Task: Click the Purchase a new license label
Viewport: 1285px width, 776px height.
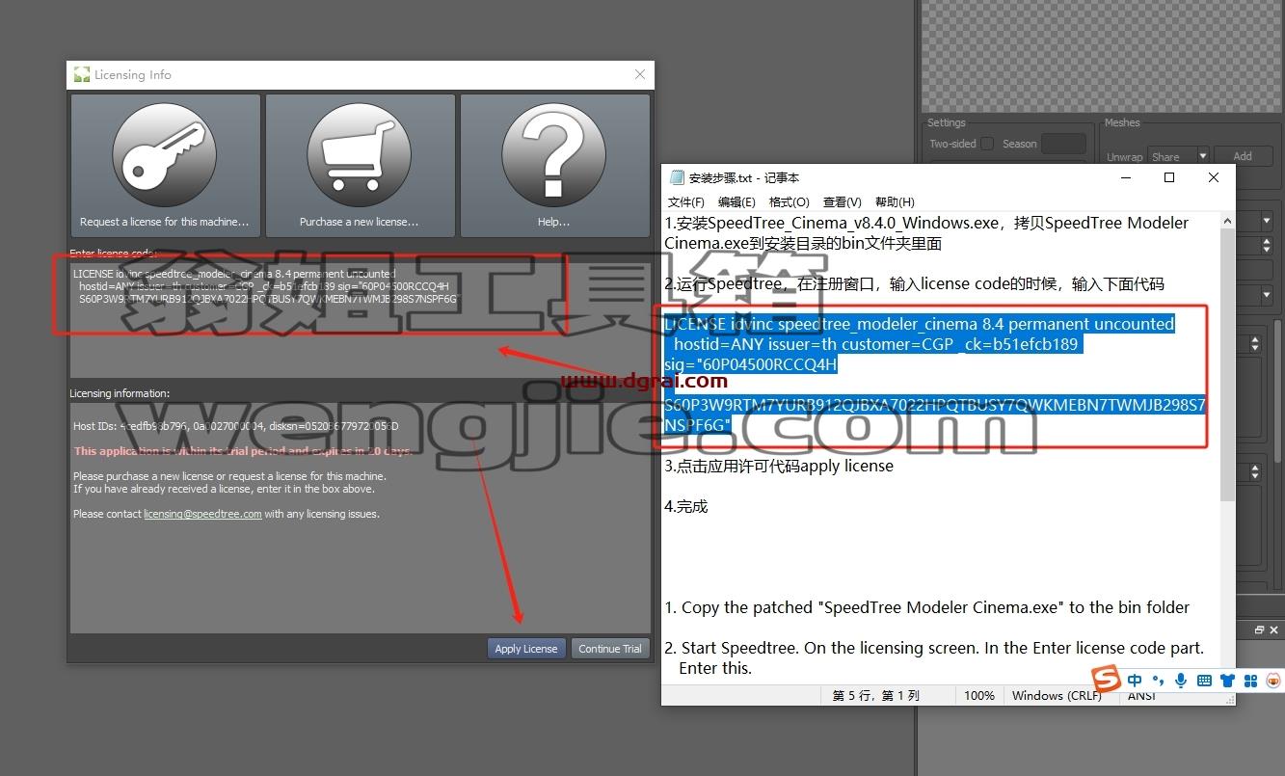Action: pos(359,222)
